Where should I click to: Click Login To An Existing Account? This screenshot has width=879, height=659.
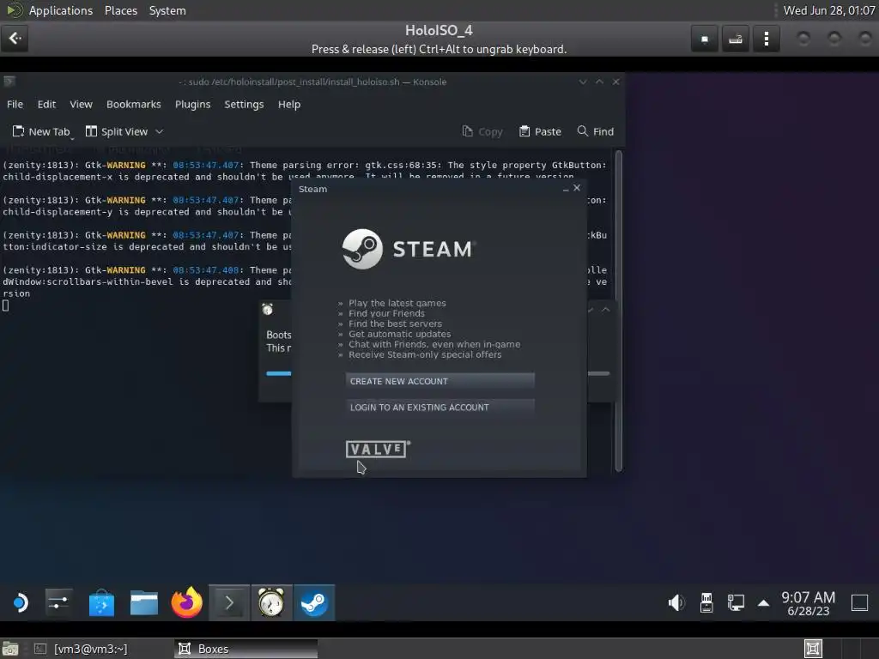440,407
